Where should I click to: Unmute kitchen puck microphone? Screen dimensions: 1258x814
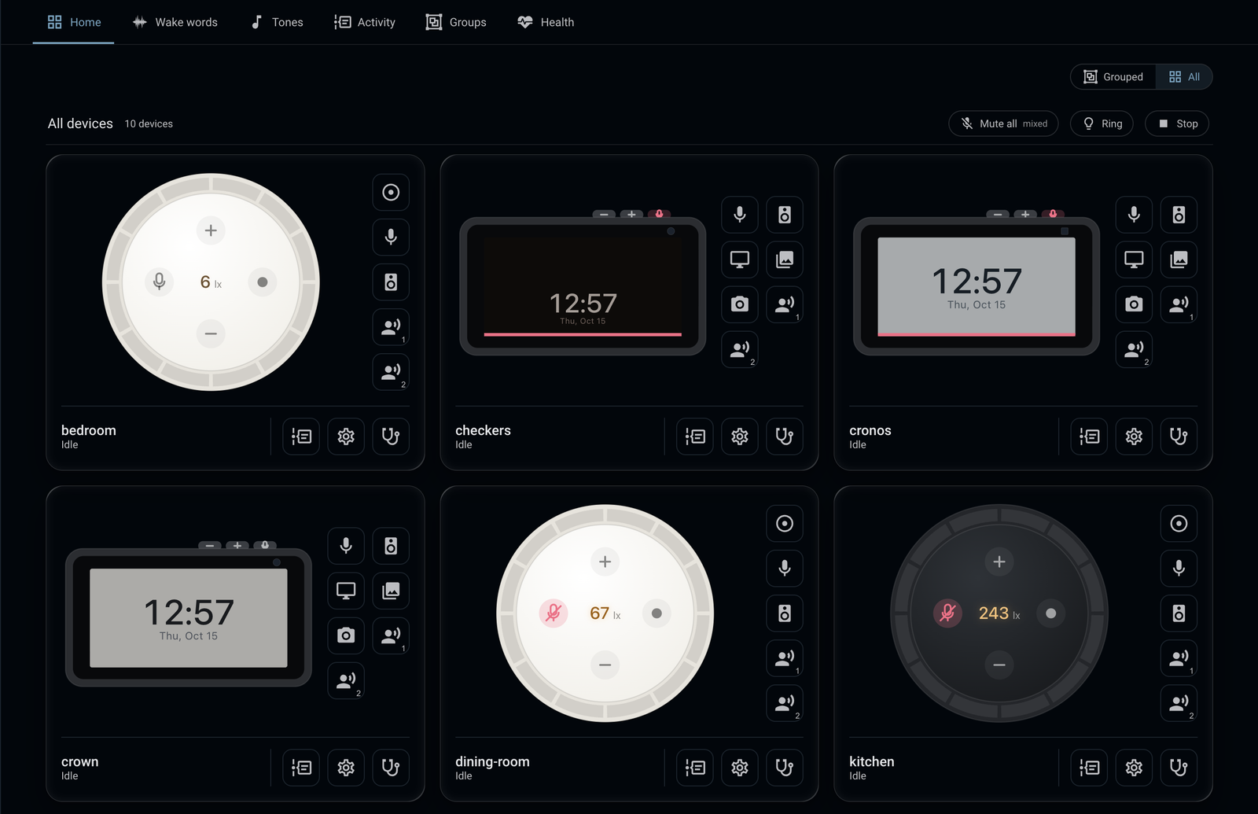pyautogui.click(x=947, y=613)
